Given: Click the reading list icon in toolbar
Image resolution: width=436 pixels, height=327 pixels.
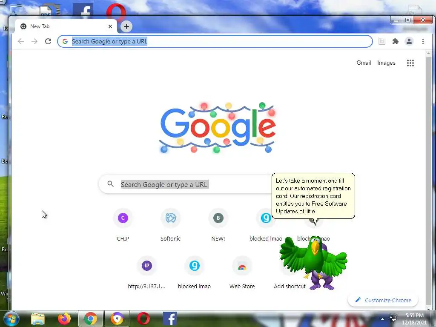Looking at the screenshot, I should (382, 41).
